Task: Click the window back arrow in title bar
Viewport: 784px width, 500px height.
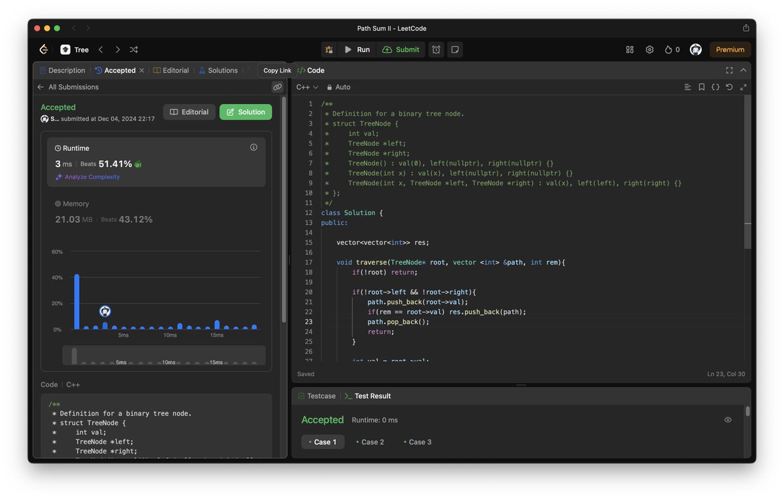Action: tap(74, 28)
